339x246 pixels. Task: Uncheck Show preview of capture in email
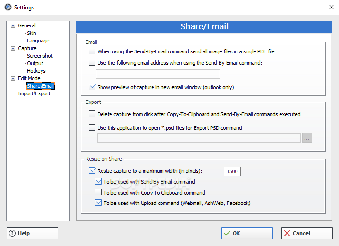pos(92,87)
